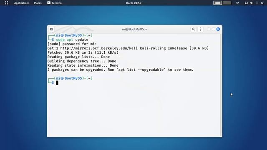This screenshot has height=150, width=267.
Task: Switch to the first workspace thumbnail
Action: click(218, 3)
